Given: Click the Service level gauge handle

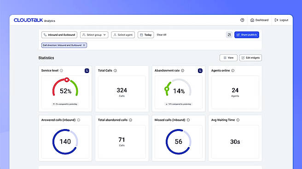Looking at the screenshot, I should (67, 80).
